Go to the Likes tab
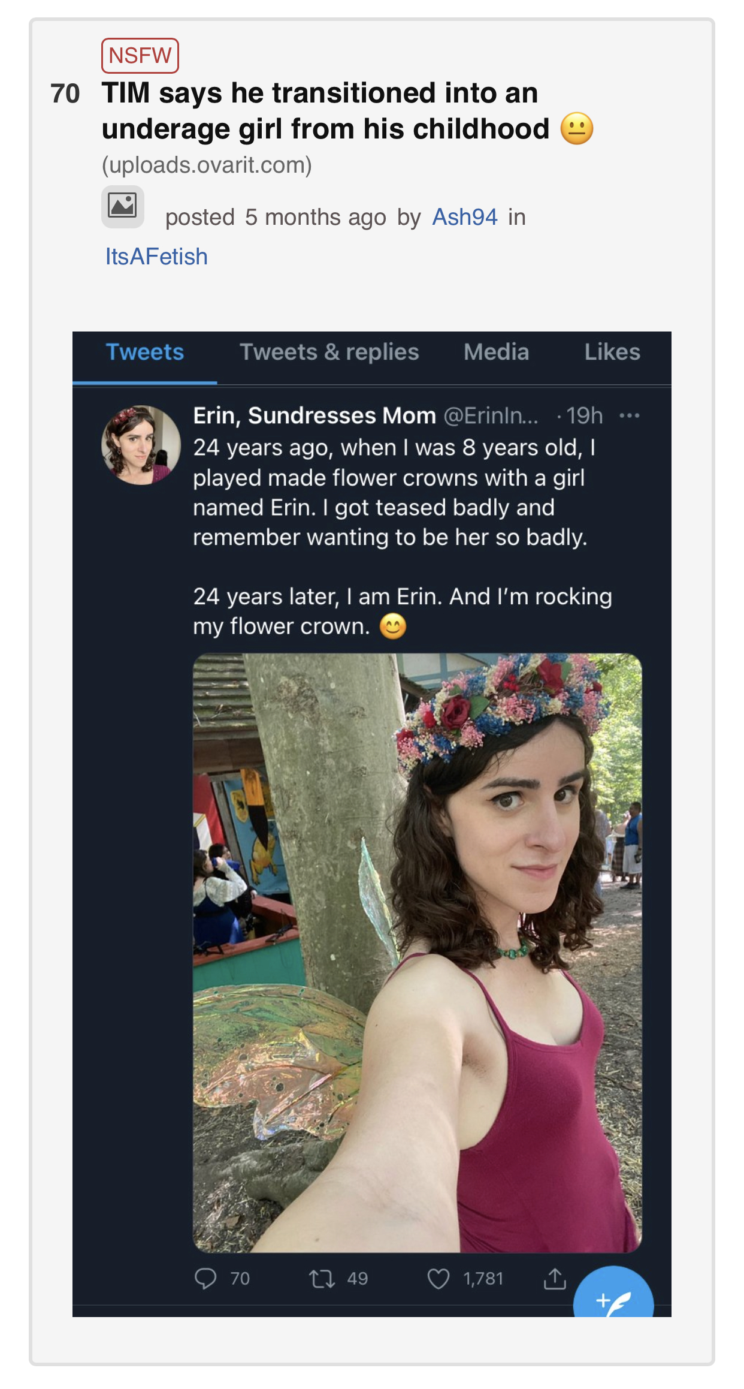 point(612,352)
